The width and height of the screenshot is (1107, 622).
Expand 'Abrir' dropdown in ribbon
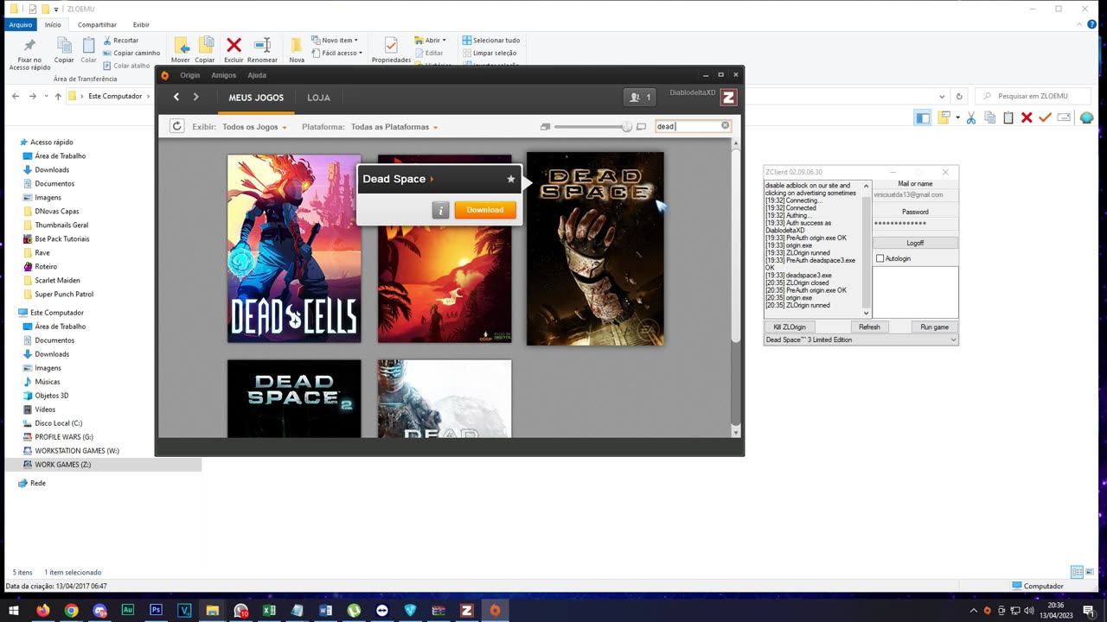445,41
